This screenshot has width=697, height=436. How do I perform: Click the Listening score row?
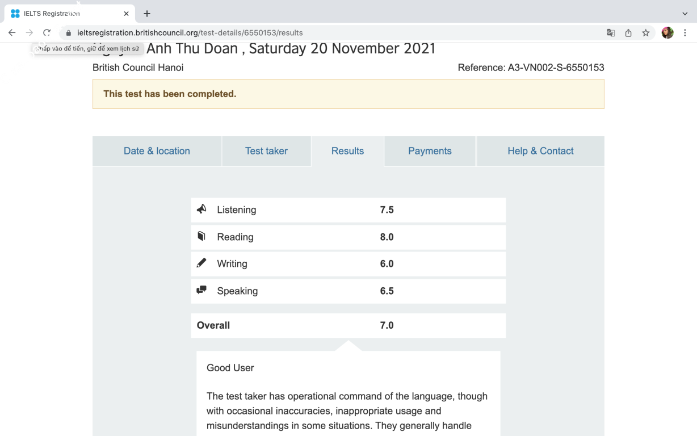348,210
